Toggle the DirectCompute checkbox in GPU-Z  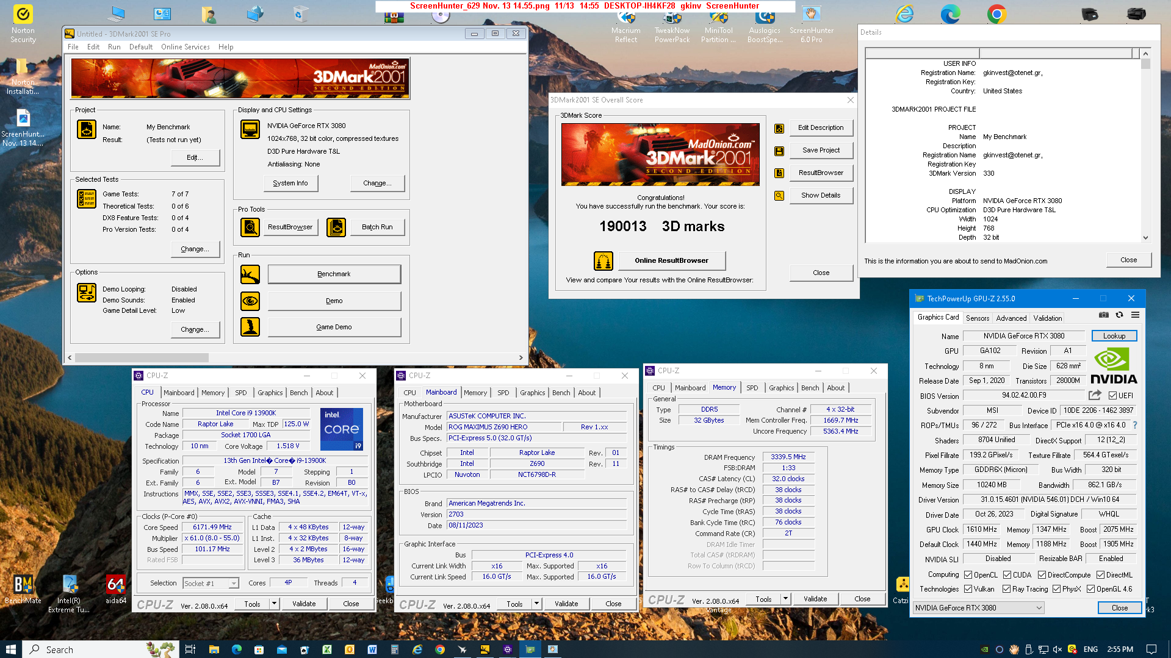tap(1042, 575)
